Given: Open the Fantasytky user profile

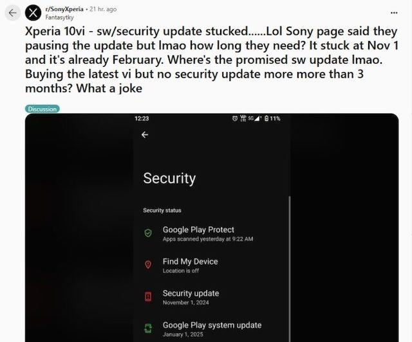Looking at the screenshot, I should pos(59,17).
